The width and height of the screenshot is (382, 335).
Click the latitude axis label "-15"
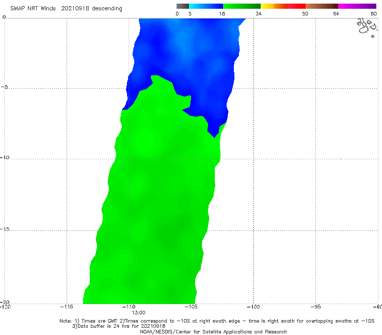point(5,229)
